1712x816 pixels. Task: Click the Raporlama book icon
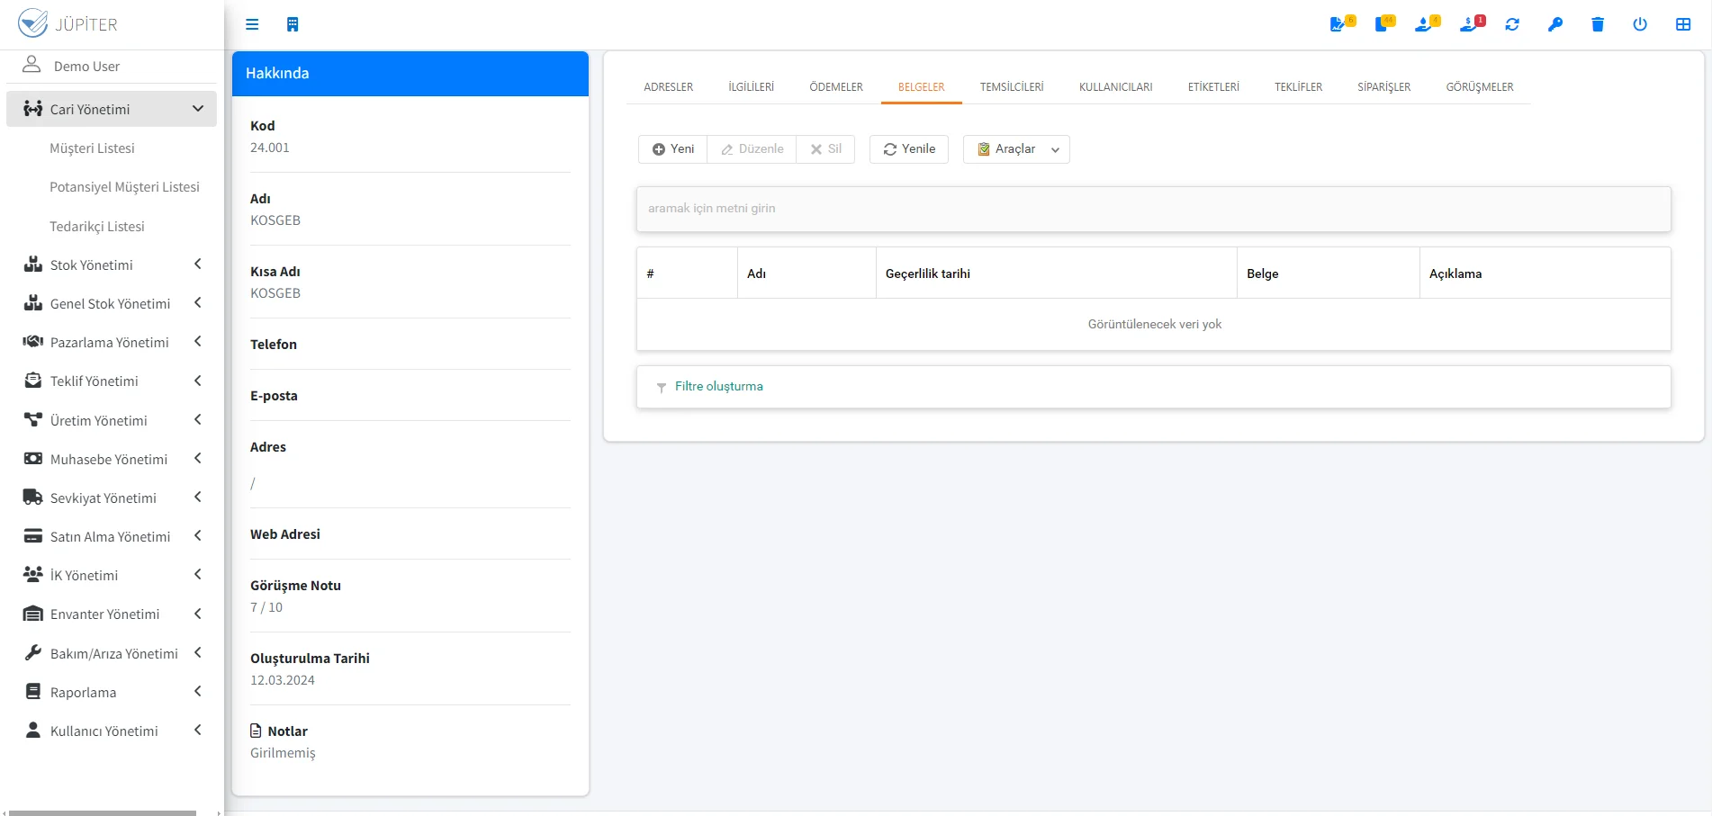click(33, 692)
